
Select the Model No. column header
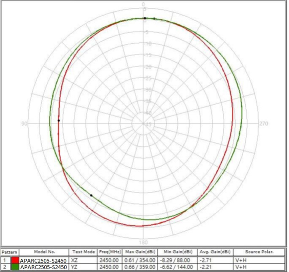(44, 252)
